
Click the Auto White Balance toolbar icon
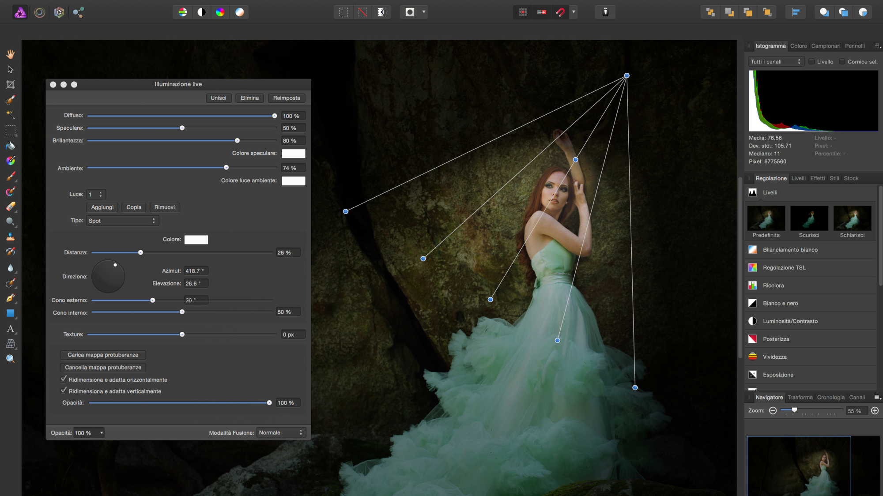(x=239, y=12)
